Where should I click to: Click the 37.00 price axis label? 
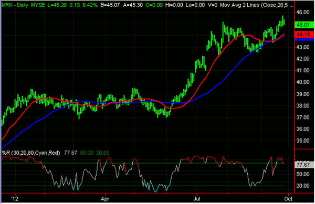point(303,117)
